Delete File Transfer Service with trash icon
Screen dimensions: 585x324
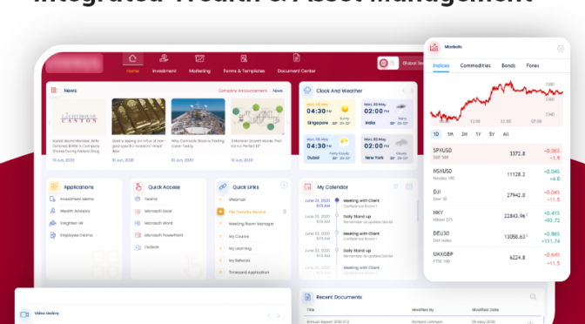[285, 212]
